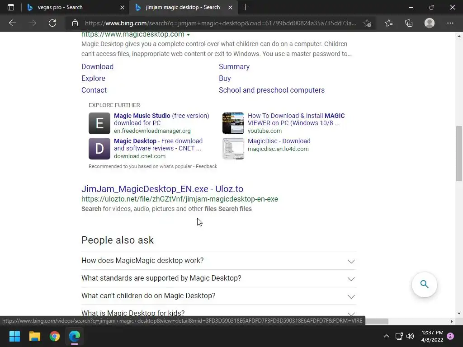Click the MagicDisc screenshot thumbnail

[x=233, y=149]
